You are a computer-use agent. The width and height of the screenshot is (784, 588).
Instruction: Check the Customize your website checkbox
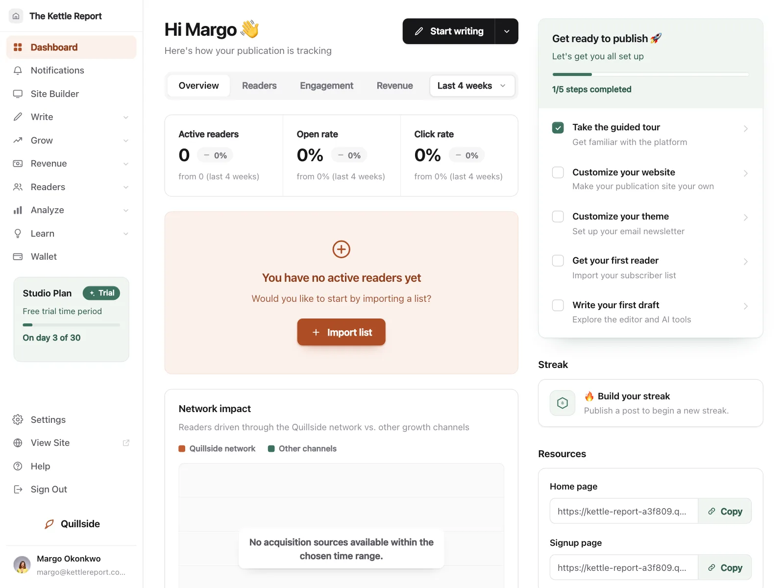tap(558, 172)
